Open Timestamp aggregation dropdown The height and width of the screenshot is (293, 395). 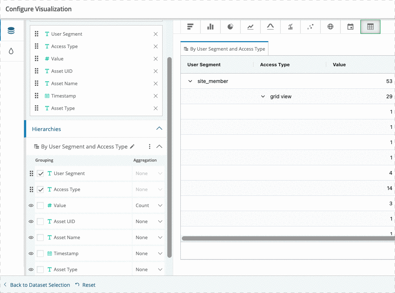(149, 253)
